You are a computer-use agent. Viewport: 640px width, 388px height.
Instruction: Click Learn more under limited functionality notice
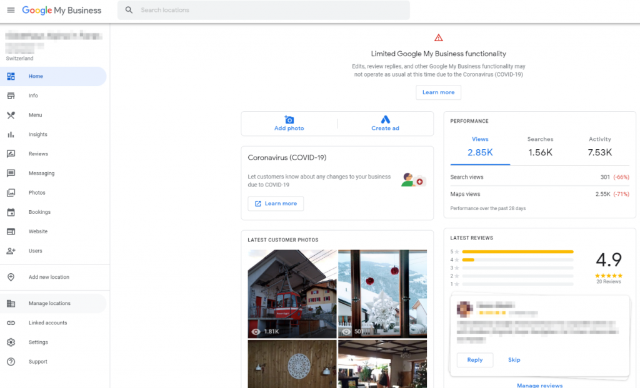click(438, 92)
